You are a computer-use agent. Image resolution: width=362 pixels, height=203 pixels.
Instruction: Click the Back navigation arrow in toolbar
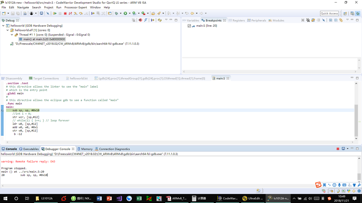point(192,13)
